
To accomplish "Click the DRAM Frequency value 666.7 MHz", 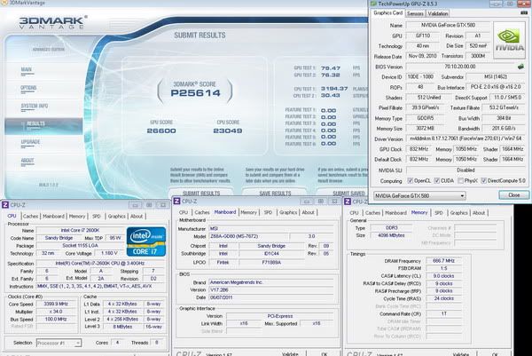I will (x=444, y=261).
